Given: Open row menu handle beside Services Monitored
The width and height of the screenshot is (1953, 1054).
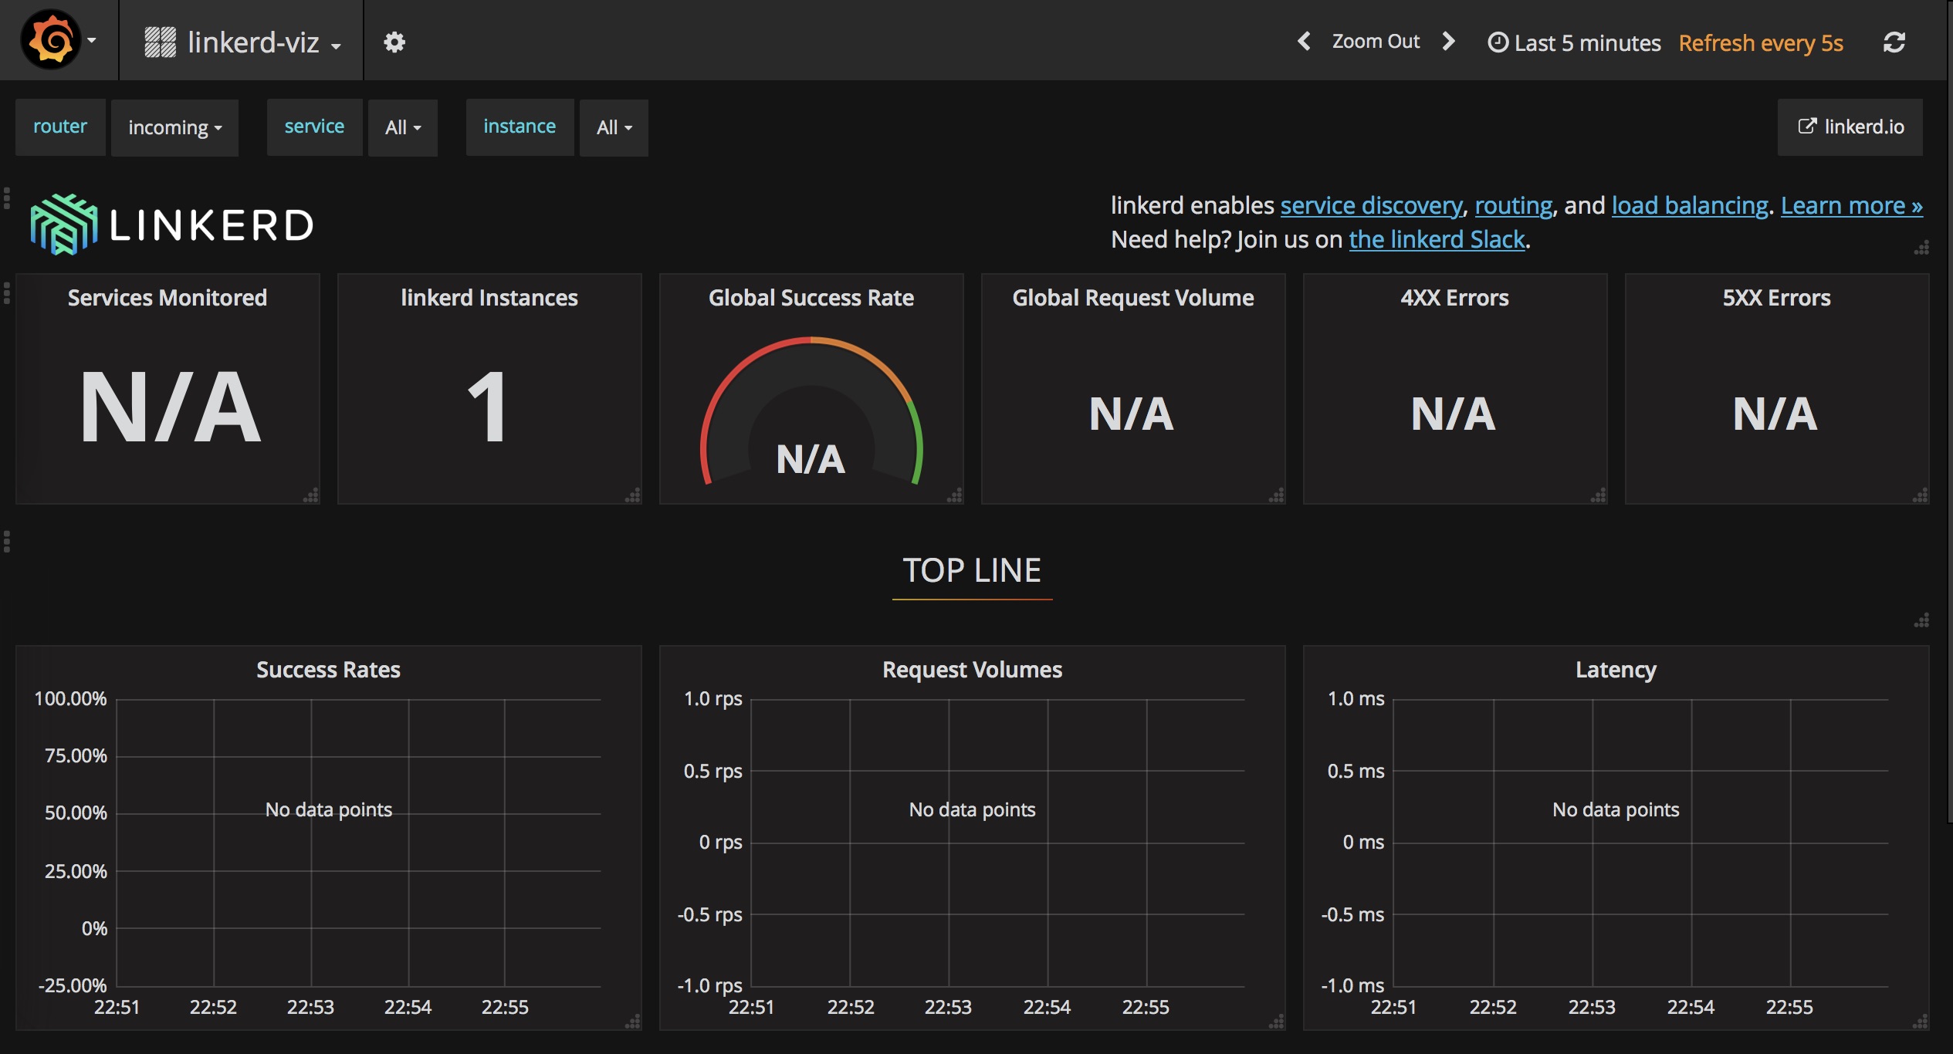Looking at the screenshot, I should coord(7,293).
